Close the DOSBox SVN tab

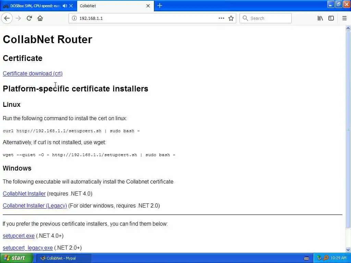pyautogui.click(x=71, y=6)
